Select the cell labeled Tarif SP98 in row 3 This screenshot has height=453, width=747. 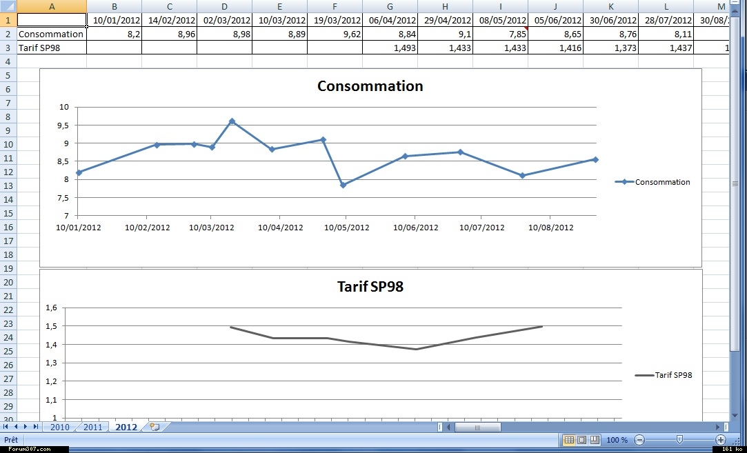(x=52, y=48)
